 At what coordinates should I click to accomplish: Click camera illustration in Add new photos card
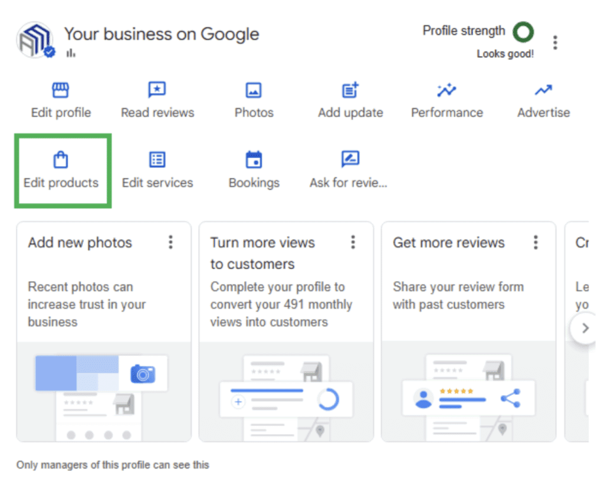coord(143,374)
